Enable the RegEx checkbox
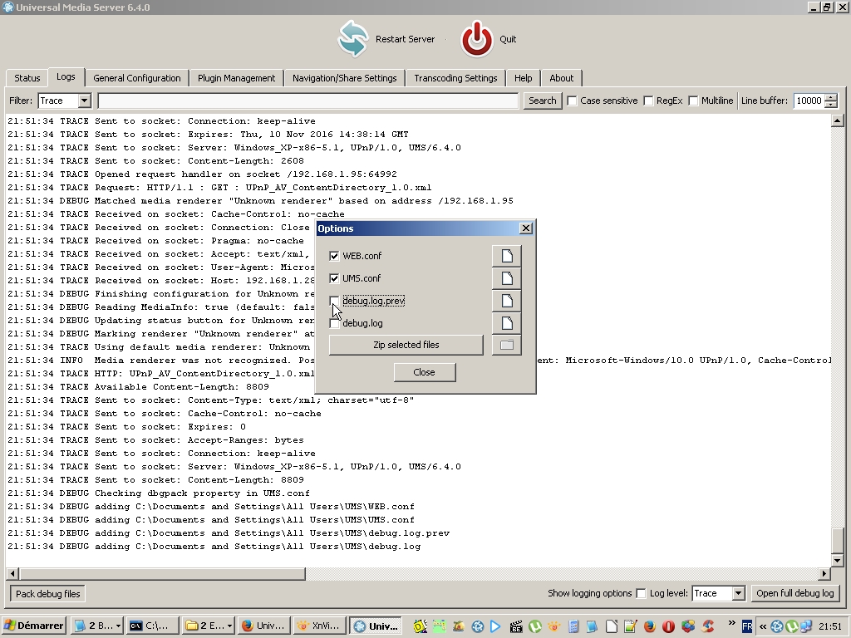The width and height of the screenshot is (851, 638). (x=648, y=101)
